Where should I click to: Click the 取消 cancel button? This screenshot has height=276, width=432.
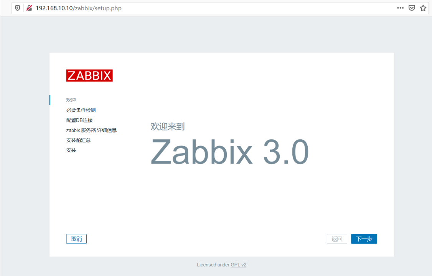point(76,239)
